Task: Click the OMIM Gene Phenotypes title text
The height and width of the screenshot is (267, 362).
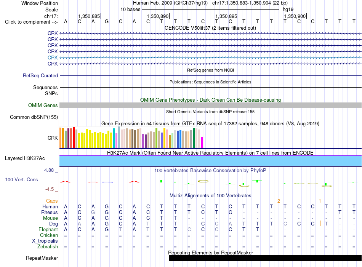Action: (210, 100)
